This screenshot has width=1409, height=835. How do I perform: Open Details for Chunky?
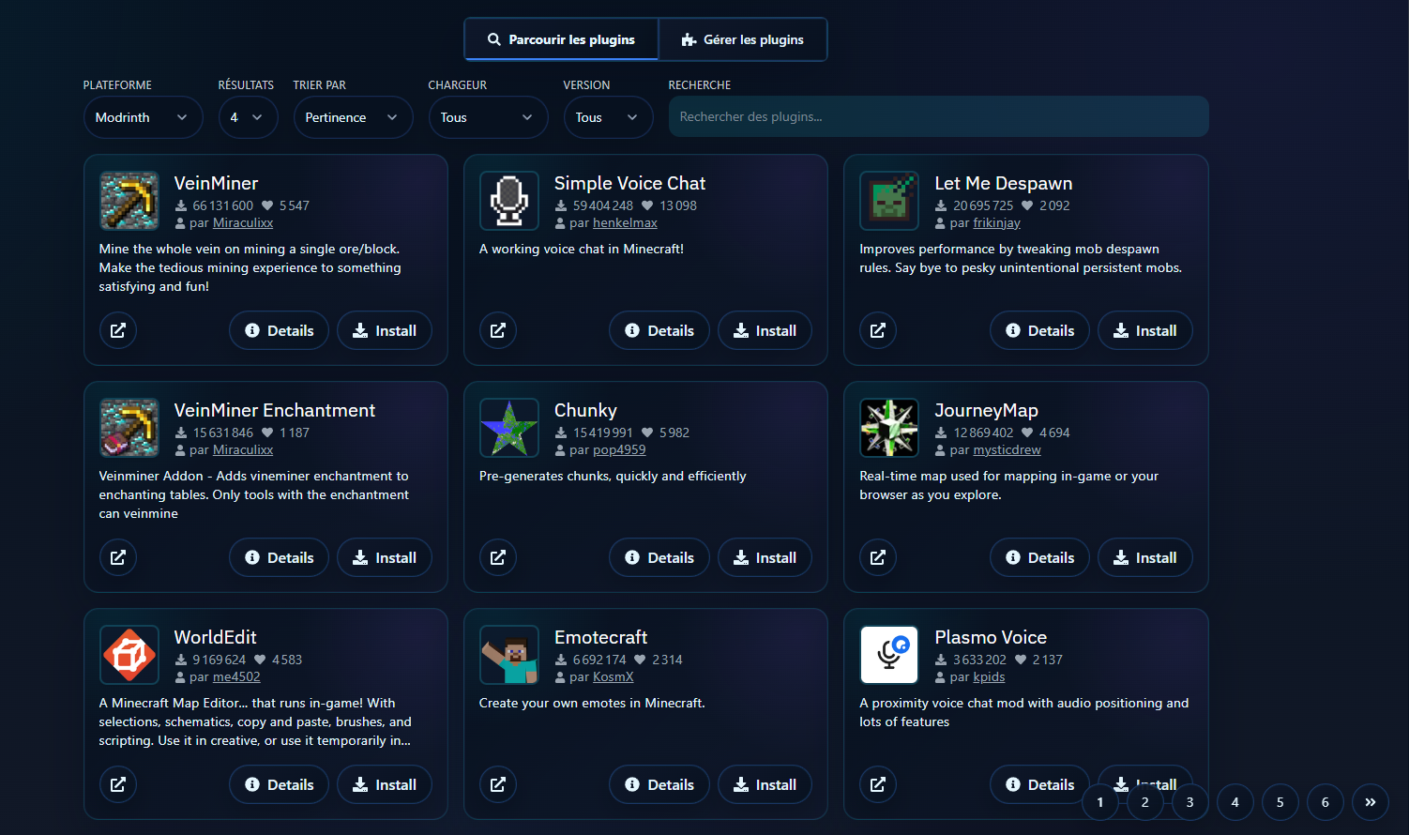[x=659, y=557]
